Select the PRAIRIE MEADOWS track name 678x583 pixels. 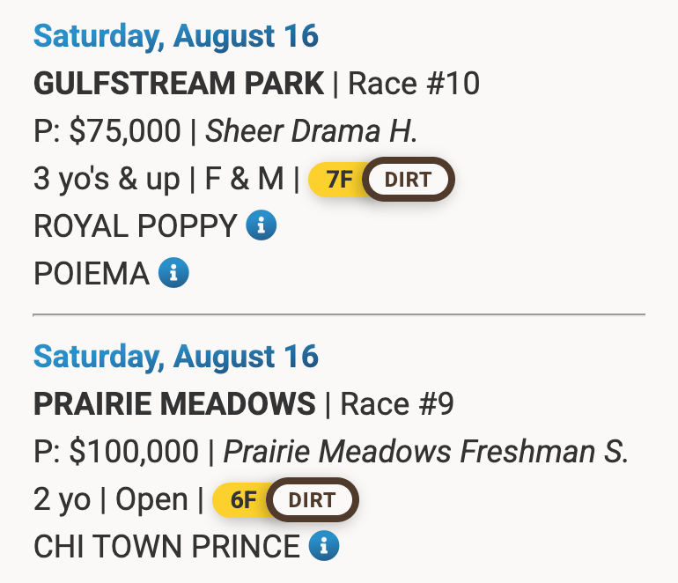(174, 405)
